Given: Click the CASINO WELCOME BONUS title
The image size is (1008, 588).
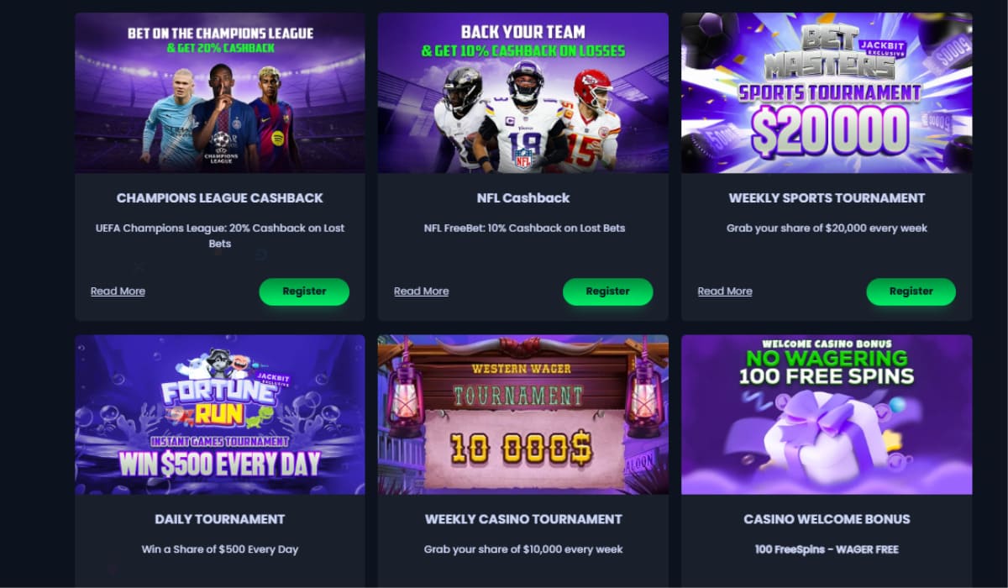Looking at the screenshot, I should click(827, 519).
